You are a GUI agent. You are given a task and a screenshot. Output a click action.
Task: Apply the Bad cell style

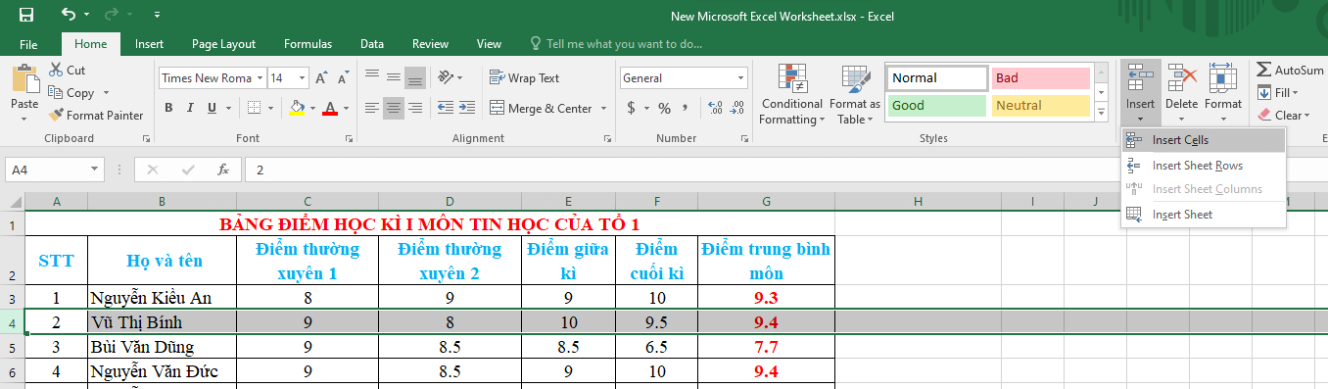pos(1040,78)
